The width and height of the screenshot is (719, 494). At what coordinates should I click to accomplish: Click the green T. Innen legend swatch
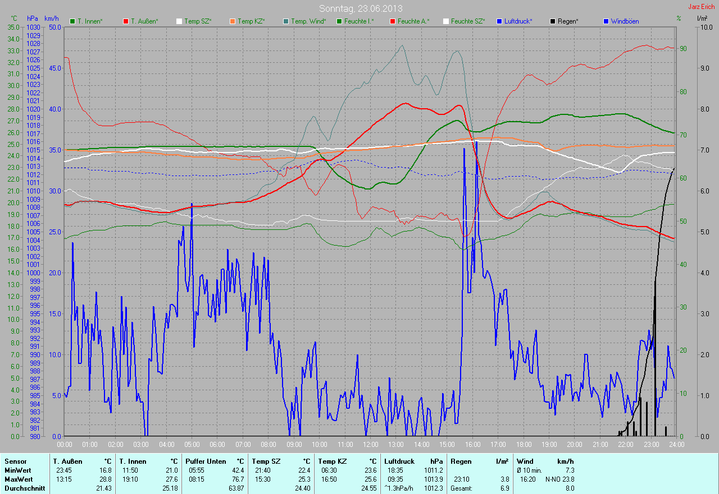(x=72, y=21)
